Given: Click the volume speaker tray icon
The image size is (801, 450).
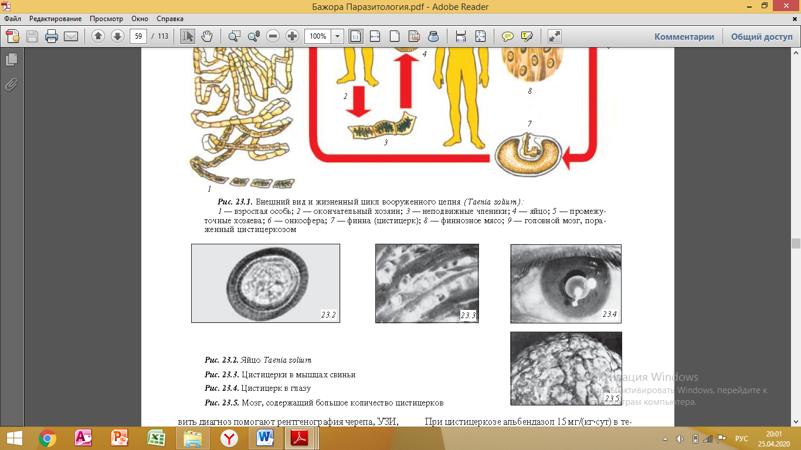Looking at the screenshot, I should click(680, 438).
